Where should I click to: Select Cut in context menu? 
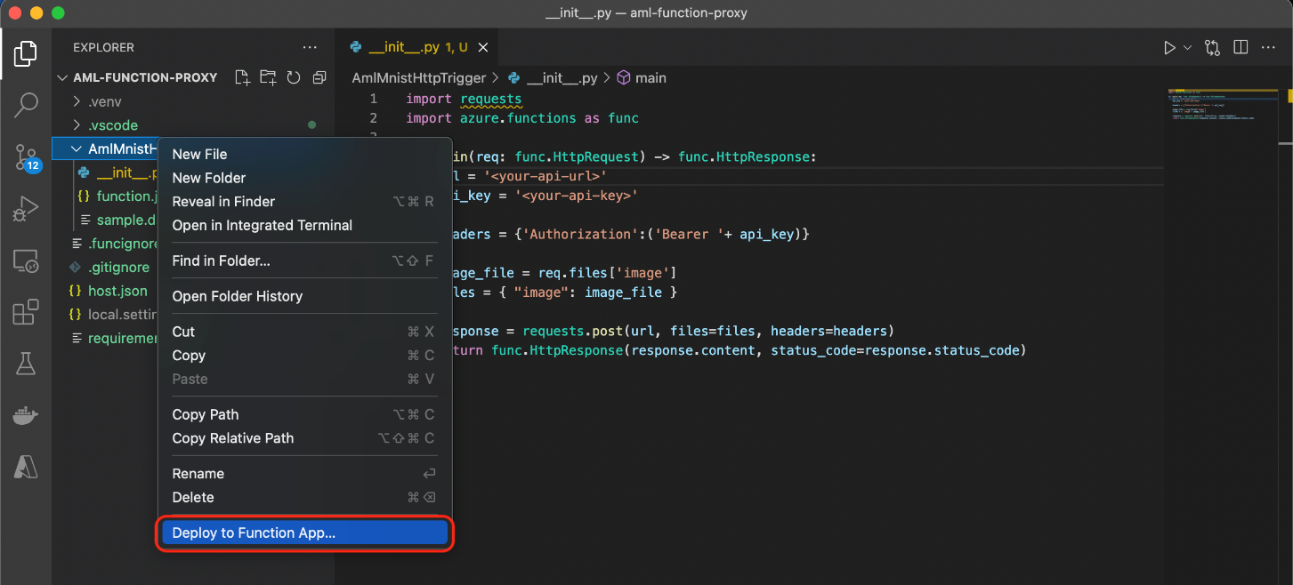tap(304, 332)
